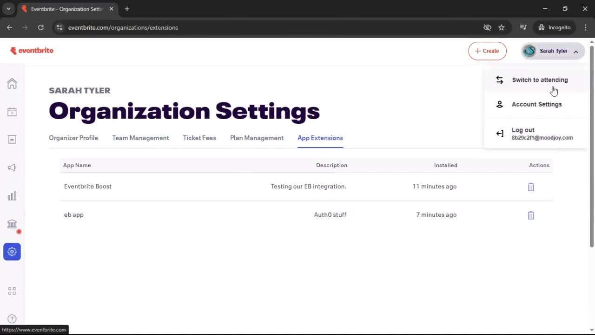The image size is (595, 335).
Task: Switch to the Plan Management tab
Action: click(257, 138)
